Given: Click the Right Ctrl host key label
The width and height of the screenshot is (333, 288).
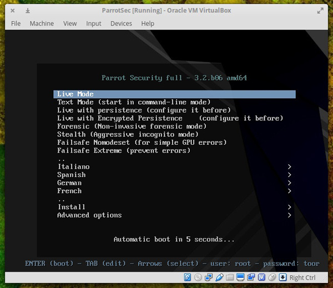Looking at the screenshot, I should 302,277.
